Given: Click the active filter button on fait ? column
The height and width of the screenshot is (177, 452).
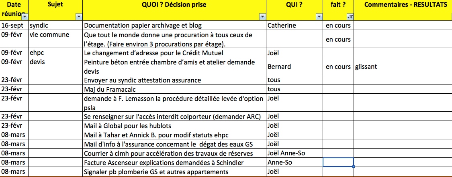Looking at the screenshot, I should (350, 17).
